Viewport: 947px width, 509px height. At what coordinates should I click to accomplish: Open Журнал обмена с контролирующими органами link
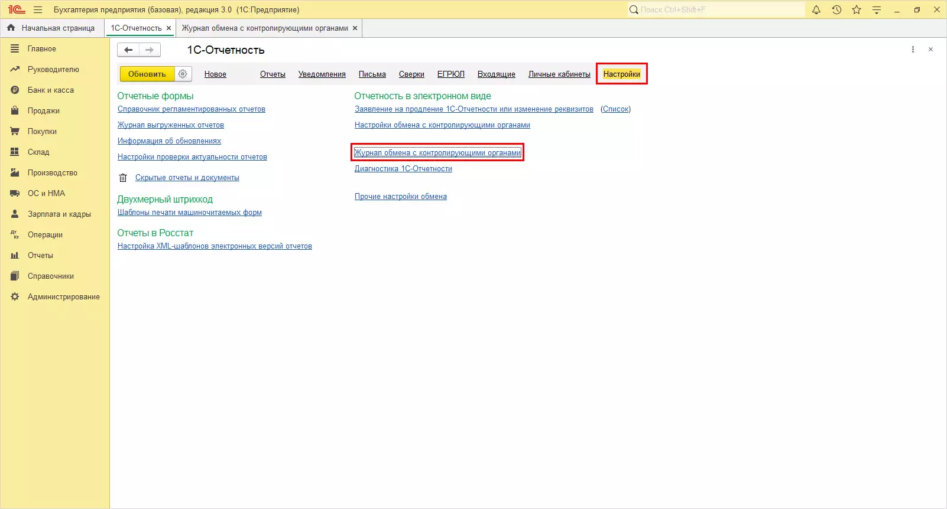click(438, 153)
